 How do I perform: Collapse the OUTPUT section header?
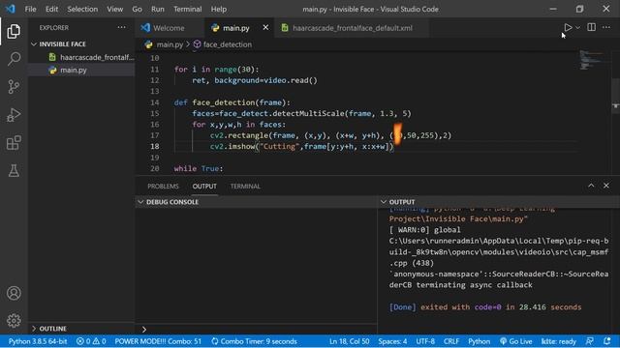point(499,202)
